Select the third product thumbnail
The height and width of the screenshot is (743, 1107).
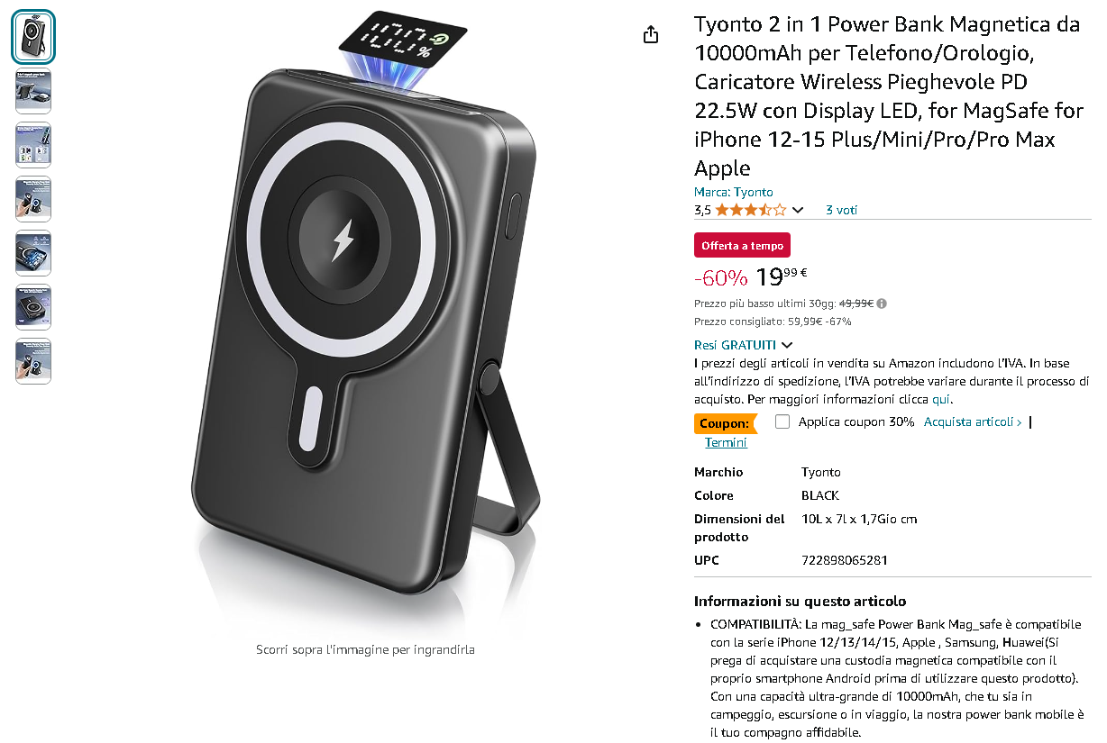[x=33, y=145]
